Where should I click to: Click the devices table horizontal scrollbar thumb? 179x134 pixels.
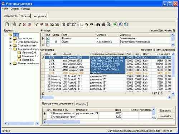point(49,98)
